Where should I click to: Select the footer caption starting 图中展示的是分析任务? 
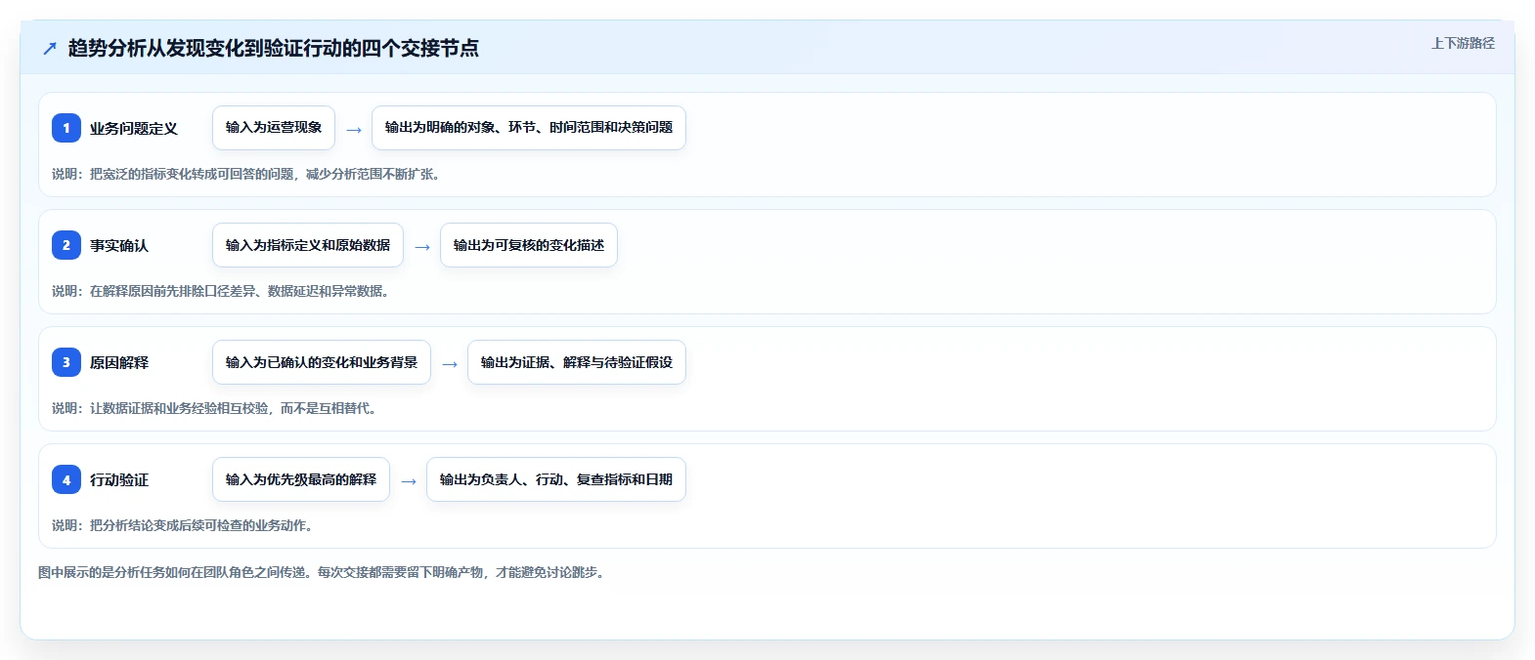(324, 572)
